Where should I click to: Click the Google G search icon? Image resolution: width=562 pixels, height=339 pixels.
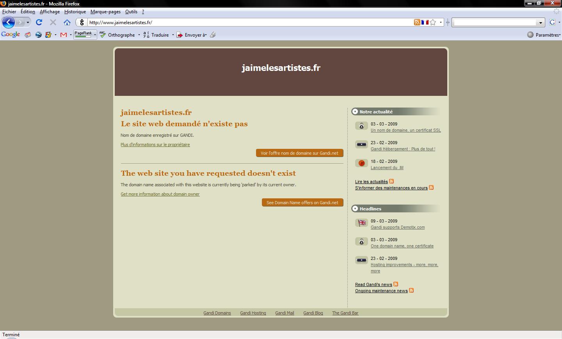[x=552, y=22]
